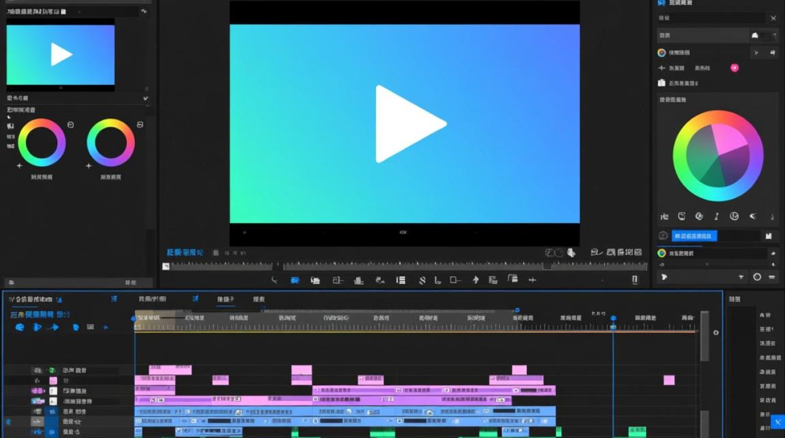Click the leftmost icon in the toolbar beneath the preview
This screenshot has height=438, width=785.
pos(275,280)
